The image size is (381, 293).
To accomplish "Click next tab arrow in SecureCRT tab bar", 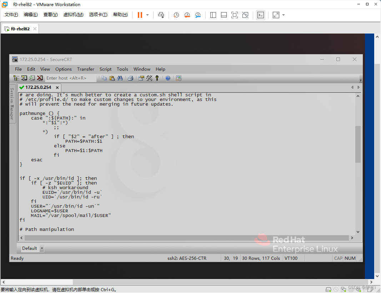I will tap(359, 87).
